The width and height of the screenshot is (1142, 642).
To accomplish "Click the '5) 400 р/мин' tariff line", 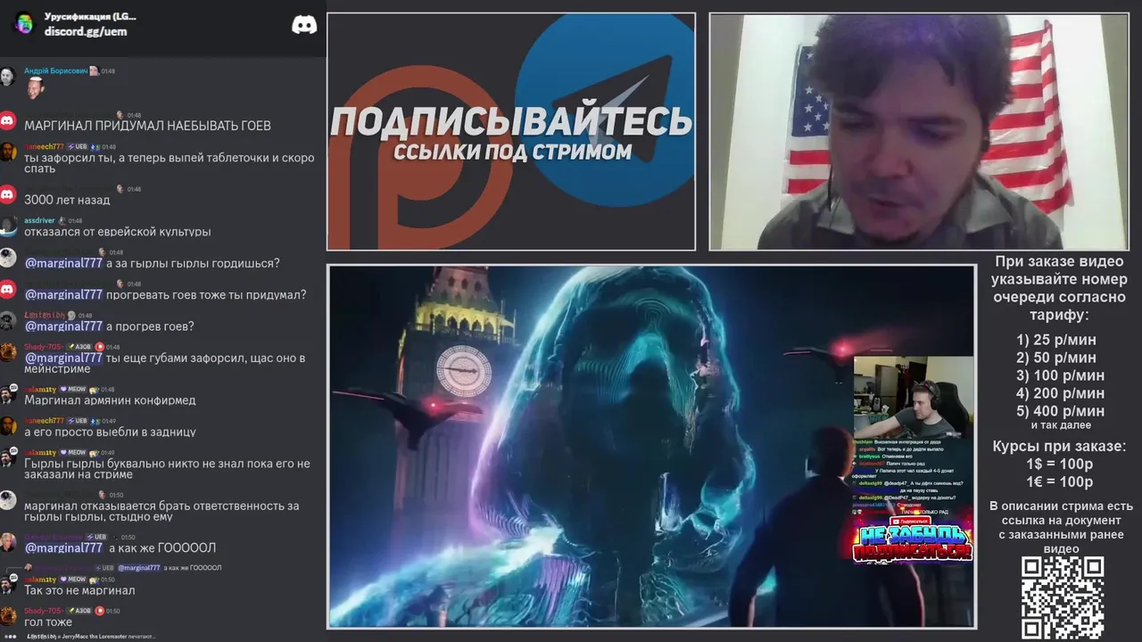I will pos(1060,411).
